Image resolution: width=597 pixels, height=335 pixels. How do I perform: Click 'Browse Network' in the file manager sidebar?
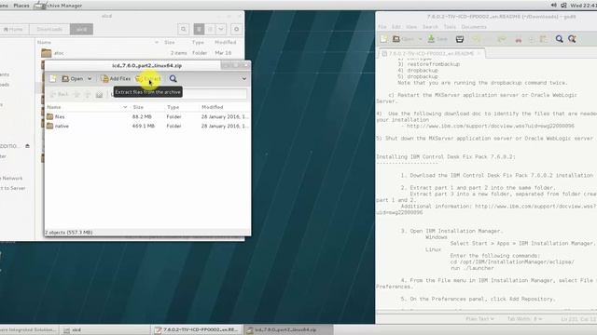click(x=11, y=178)
